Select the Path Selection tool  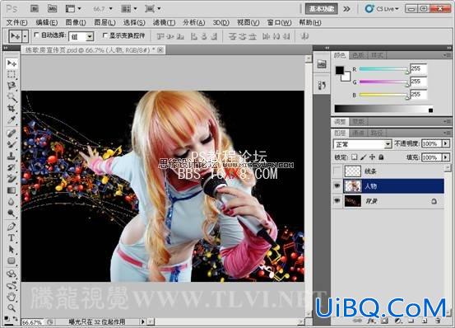point(12,250)
